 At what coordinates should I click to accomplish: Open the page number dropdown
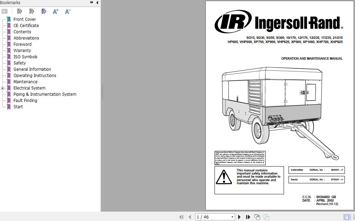pos(232,217)
